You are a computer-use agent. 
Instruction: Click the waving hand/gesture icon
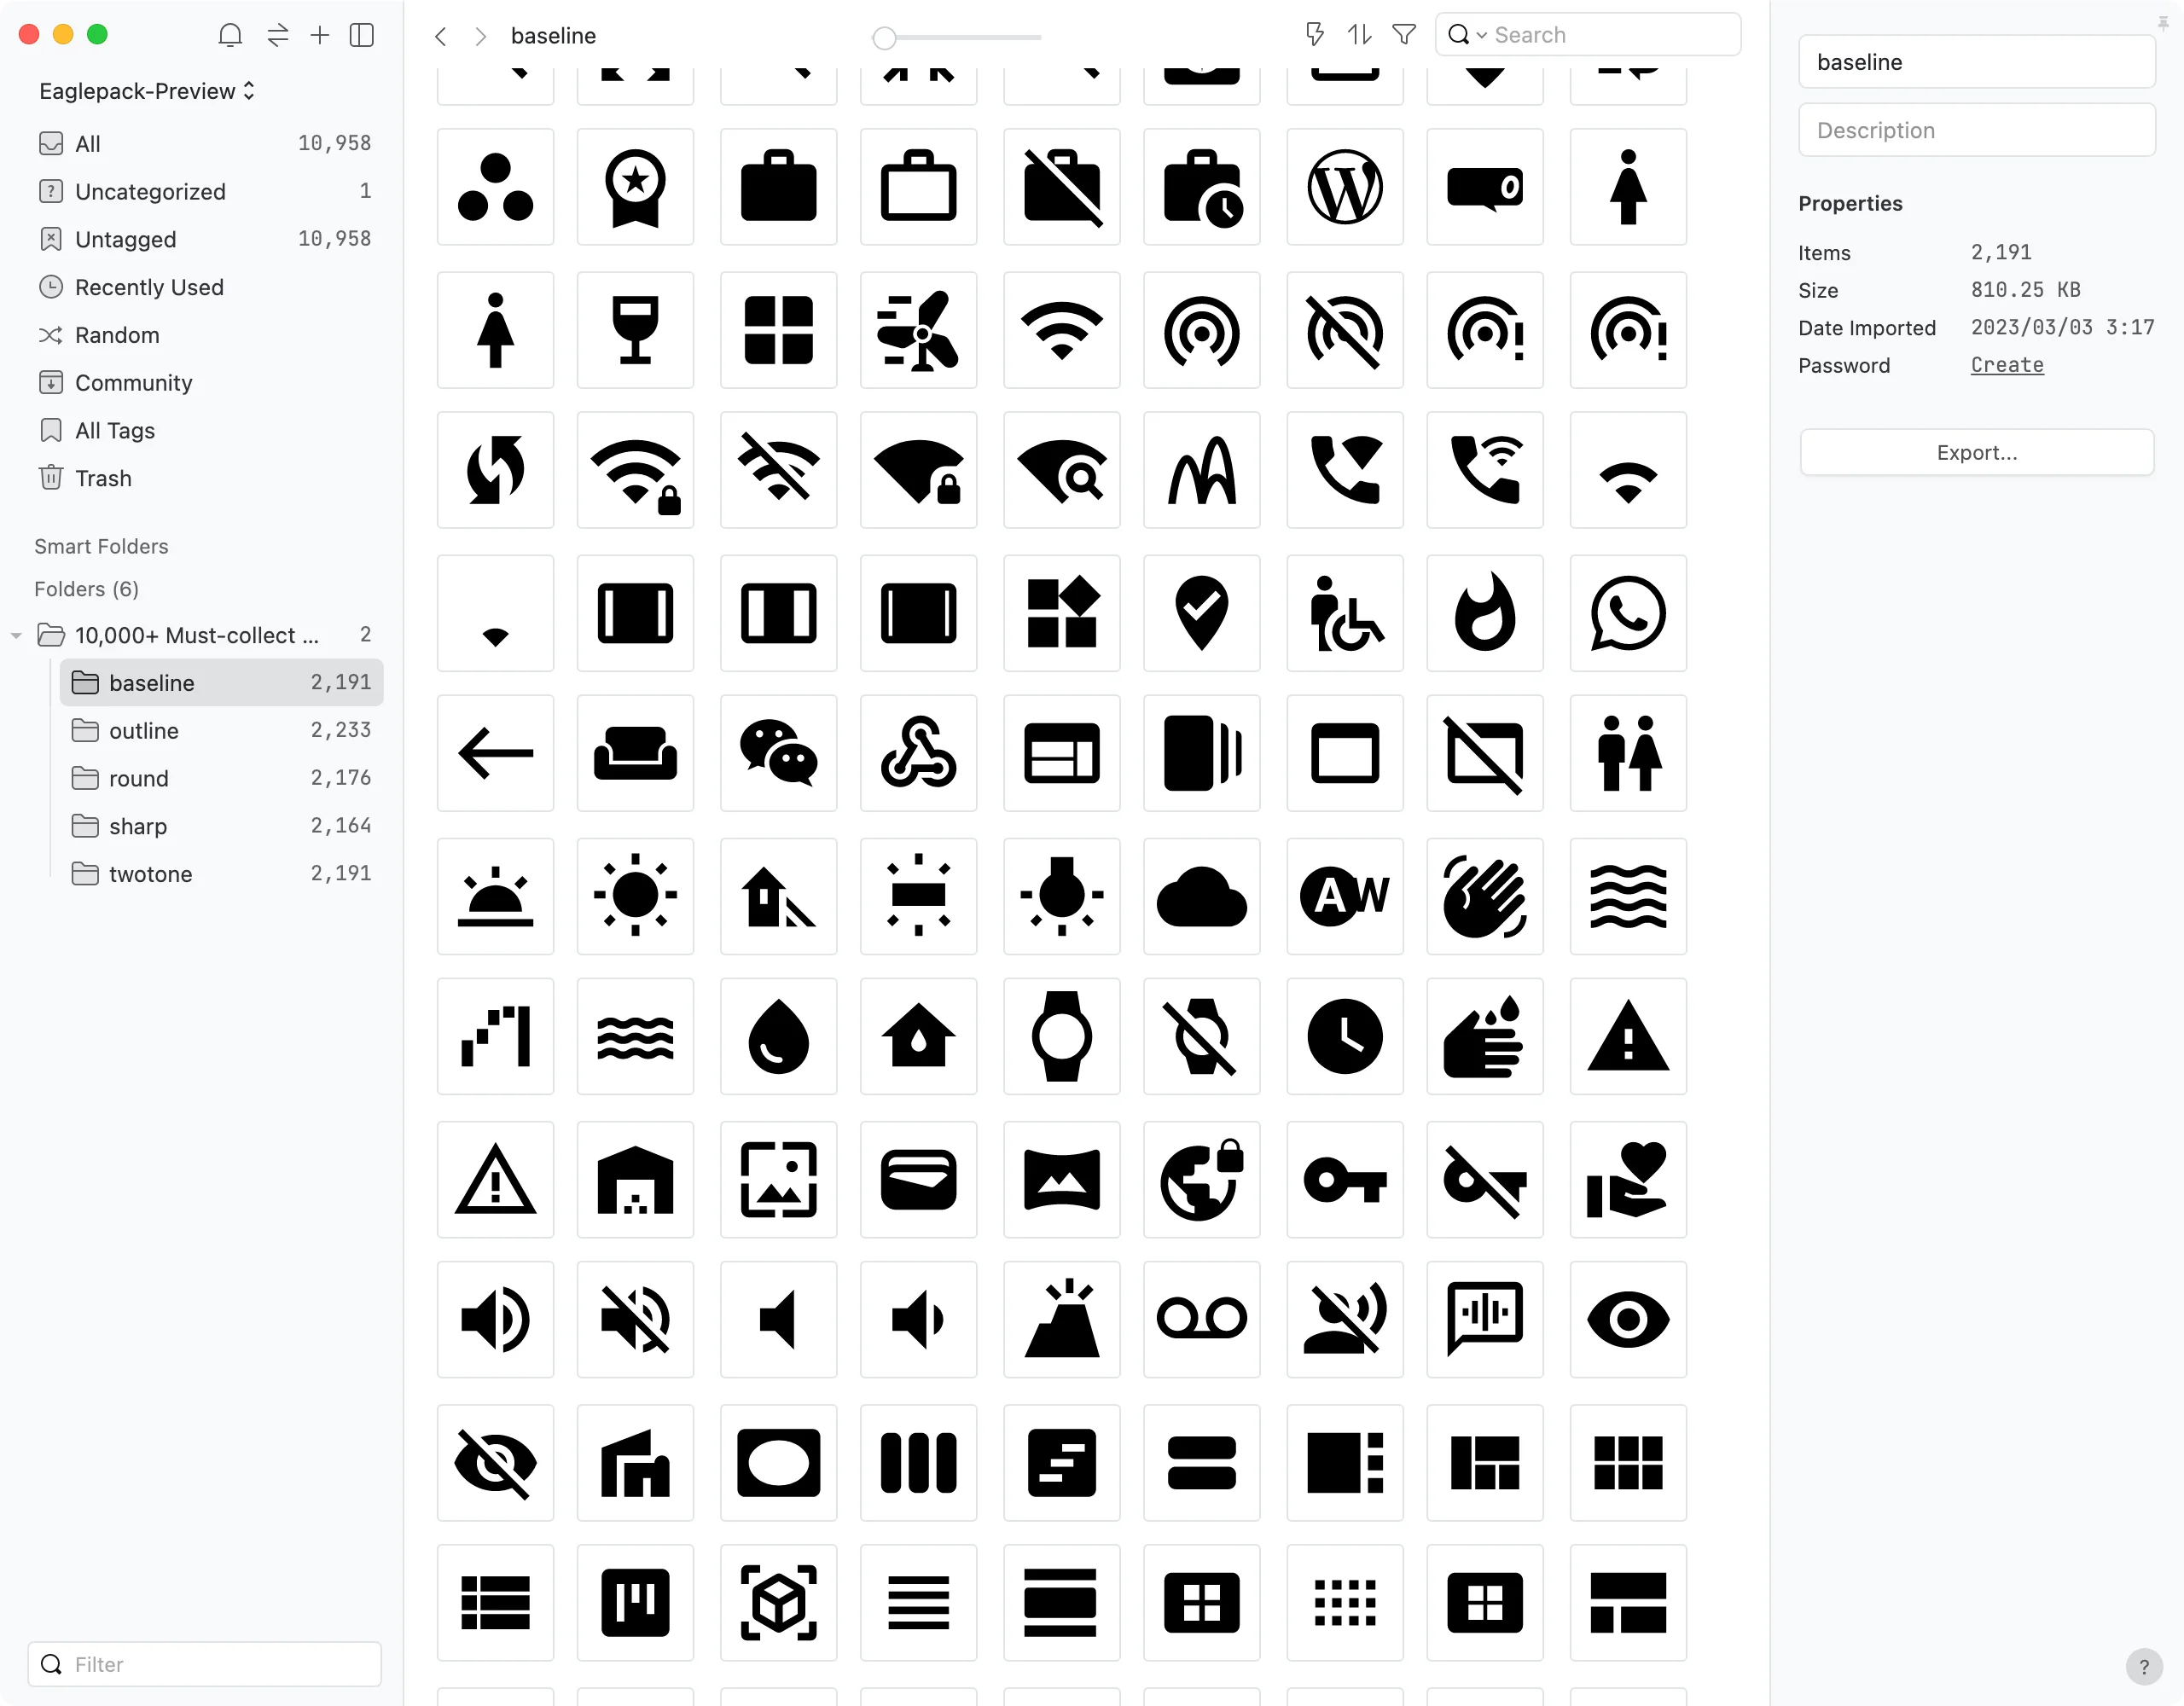1485,896
